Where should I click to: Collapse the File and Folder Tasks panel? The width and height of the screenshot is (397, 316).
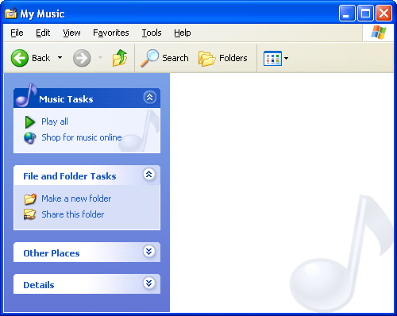149,175
